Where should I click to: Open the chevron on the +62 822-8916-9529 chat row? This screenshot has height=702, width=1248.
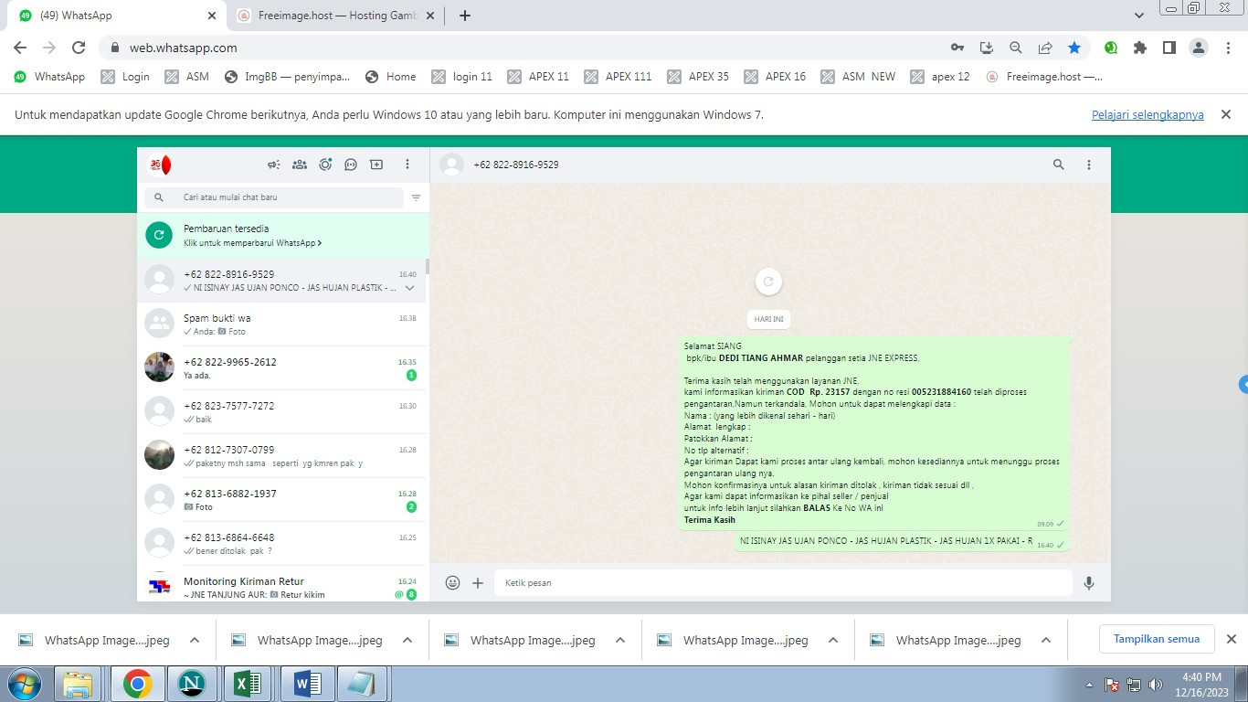[x=409, y=287]
